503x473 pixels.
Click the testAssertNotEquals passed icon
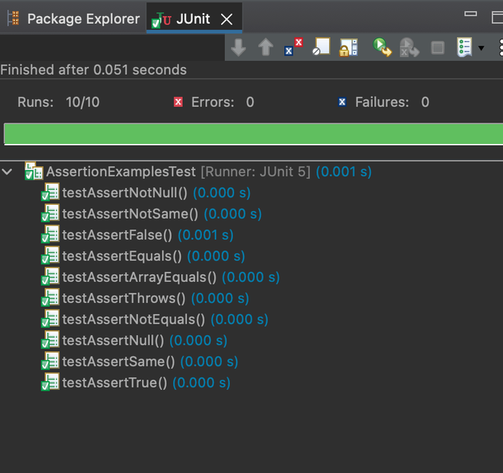pyautogui.click(x=50, y=318)
